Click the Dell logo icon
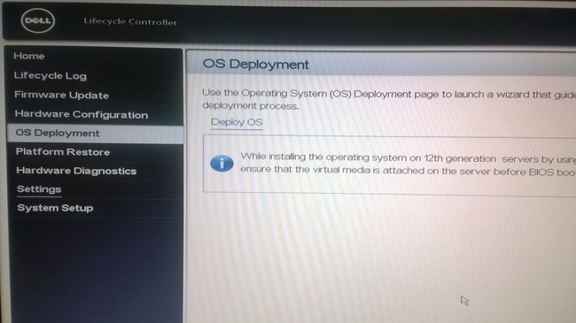 click(38, 20)
